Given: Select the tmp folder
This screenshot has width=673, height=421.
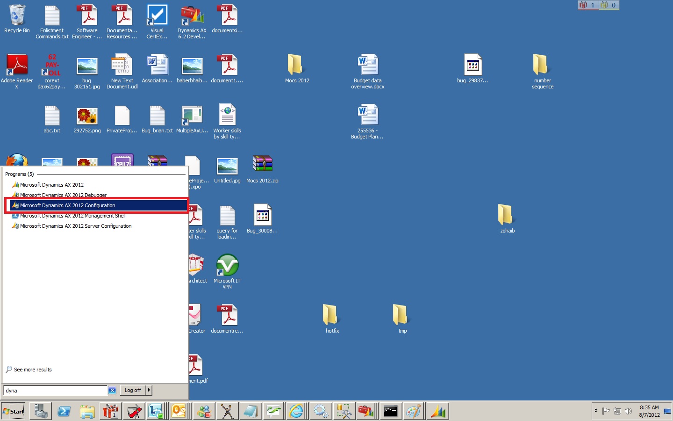Looking at the screenshot, I should 402,319.
